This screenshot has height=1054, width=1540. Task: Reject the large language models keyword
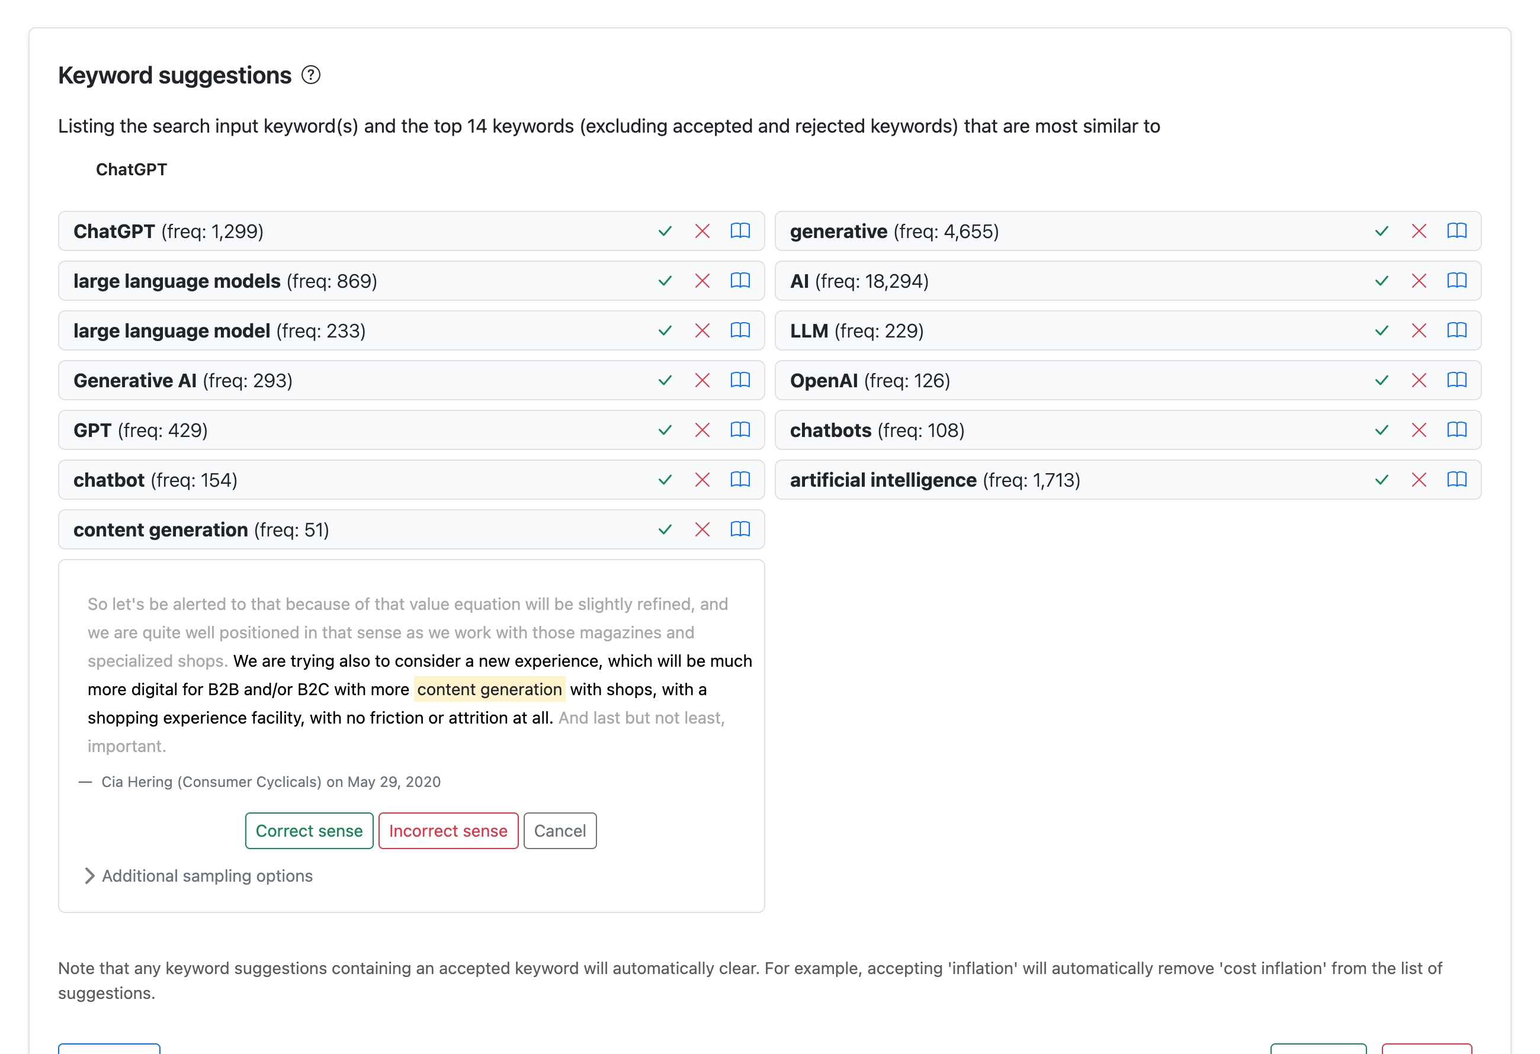point(702,280)
